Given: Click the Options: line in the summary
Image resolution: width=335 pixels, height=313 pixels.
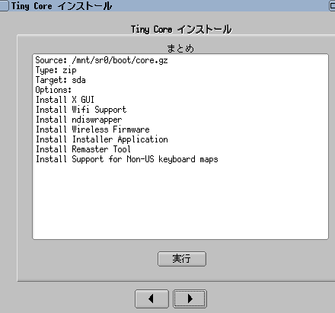Looking at the screenshot, I should tap(53, 90).
